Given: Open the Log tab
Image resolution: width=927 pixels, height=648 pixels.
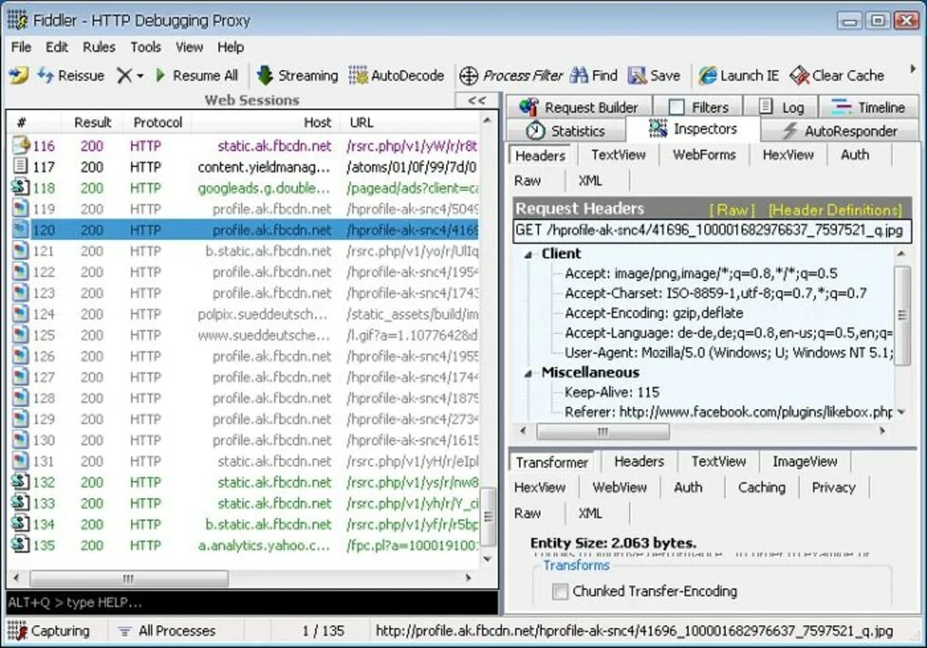Looking at the screenshot, I should (781, 107).
